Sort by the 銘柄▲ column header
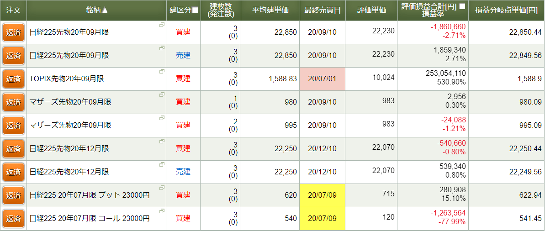The height and width of the screenshot is (231, 545). (97, 10)
